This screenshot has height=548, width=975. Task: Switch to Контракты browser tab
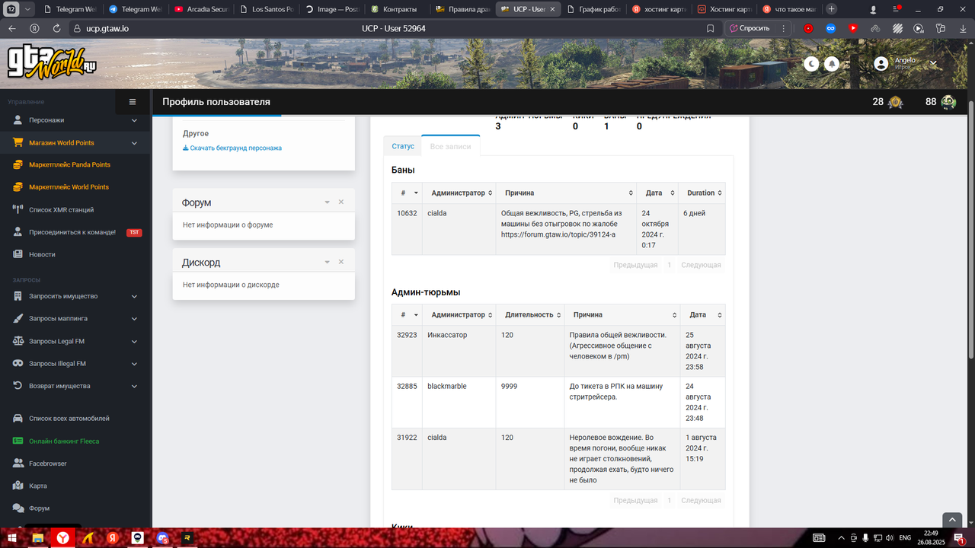(x=393, y=9)
